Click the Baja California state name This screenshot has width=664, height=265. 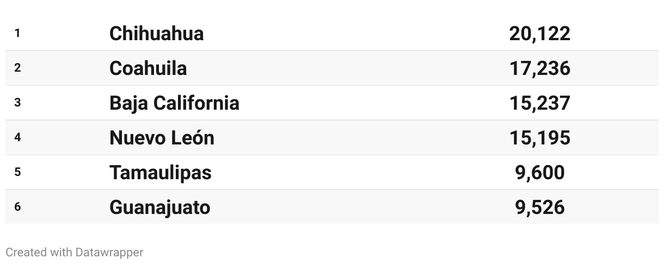coord(174,103)
